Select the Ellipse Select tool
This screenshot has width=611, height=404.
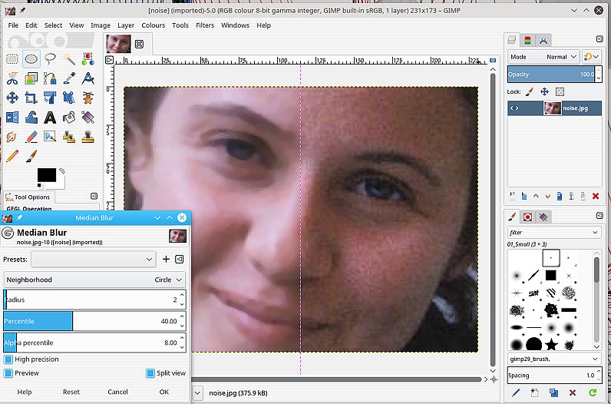31,59
